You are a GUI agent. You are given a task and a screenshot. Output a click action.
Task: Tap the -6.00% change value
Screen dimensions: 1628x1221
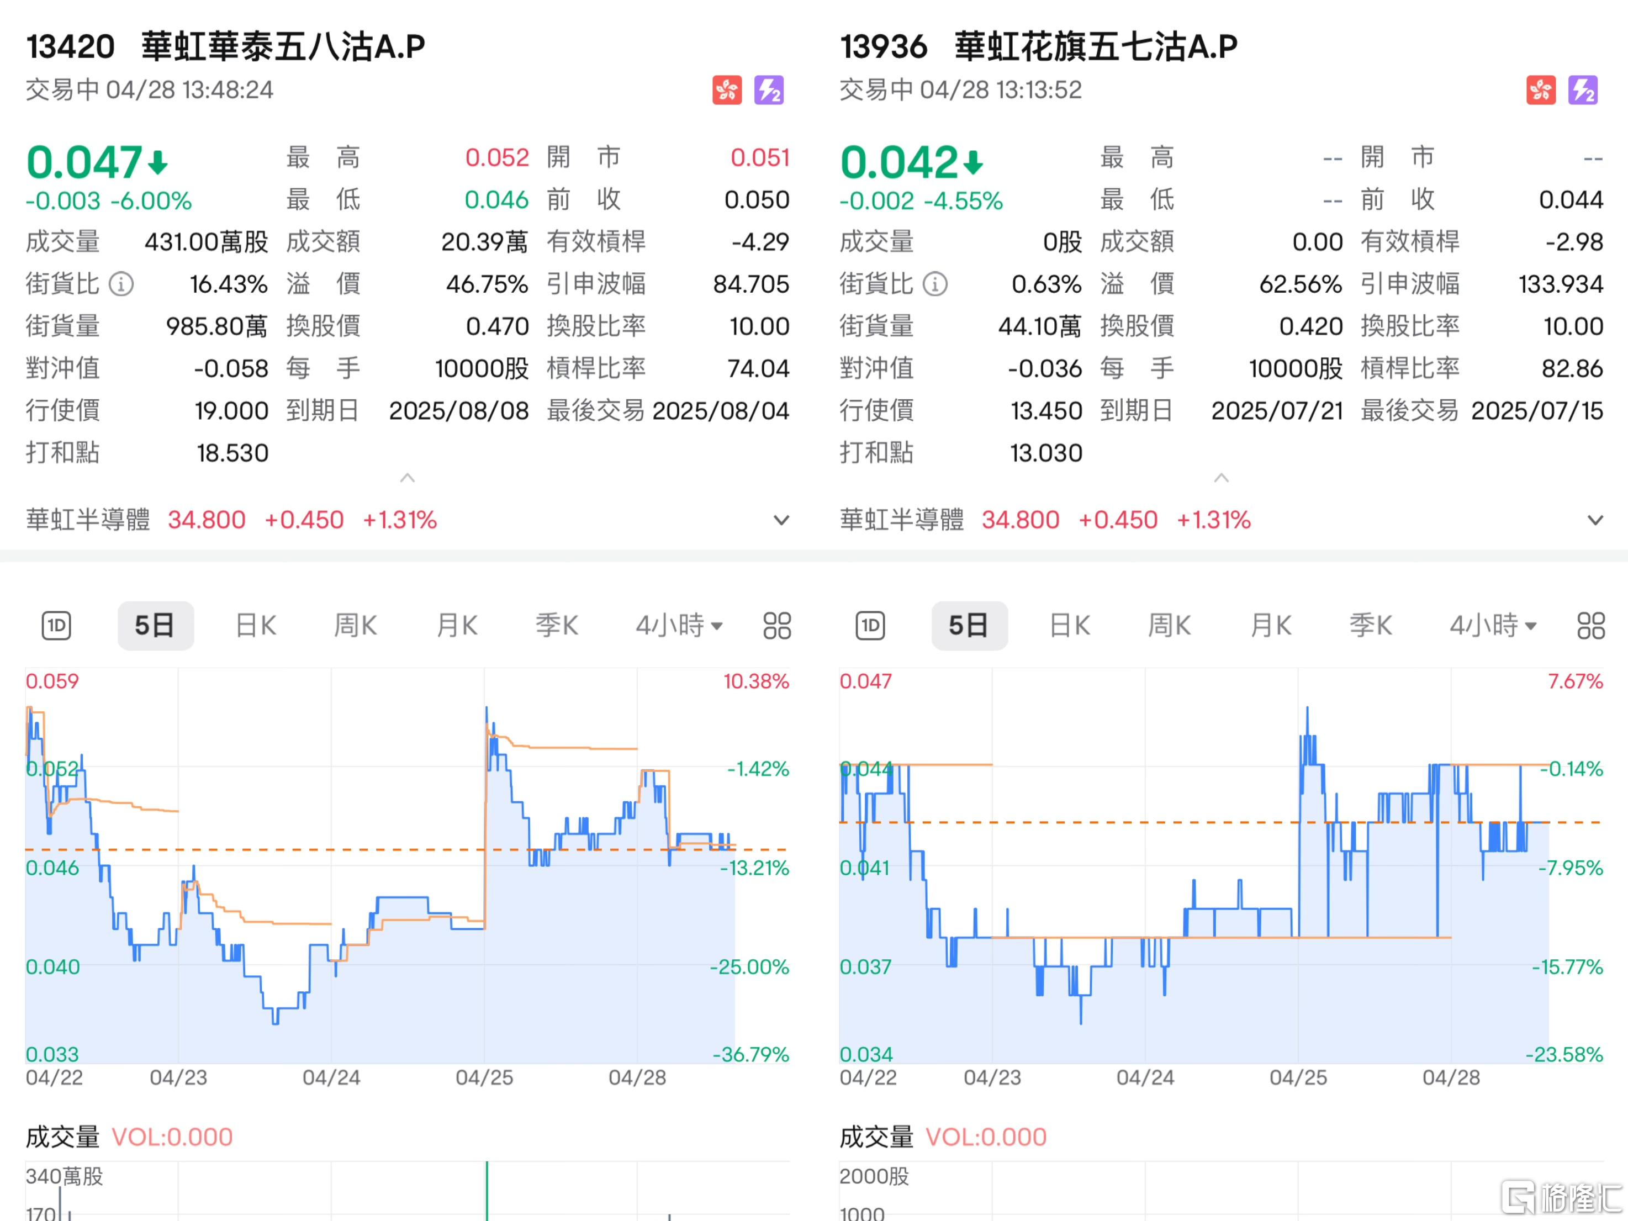click(151, 201)
